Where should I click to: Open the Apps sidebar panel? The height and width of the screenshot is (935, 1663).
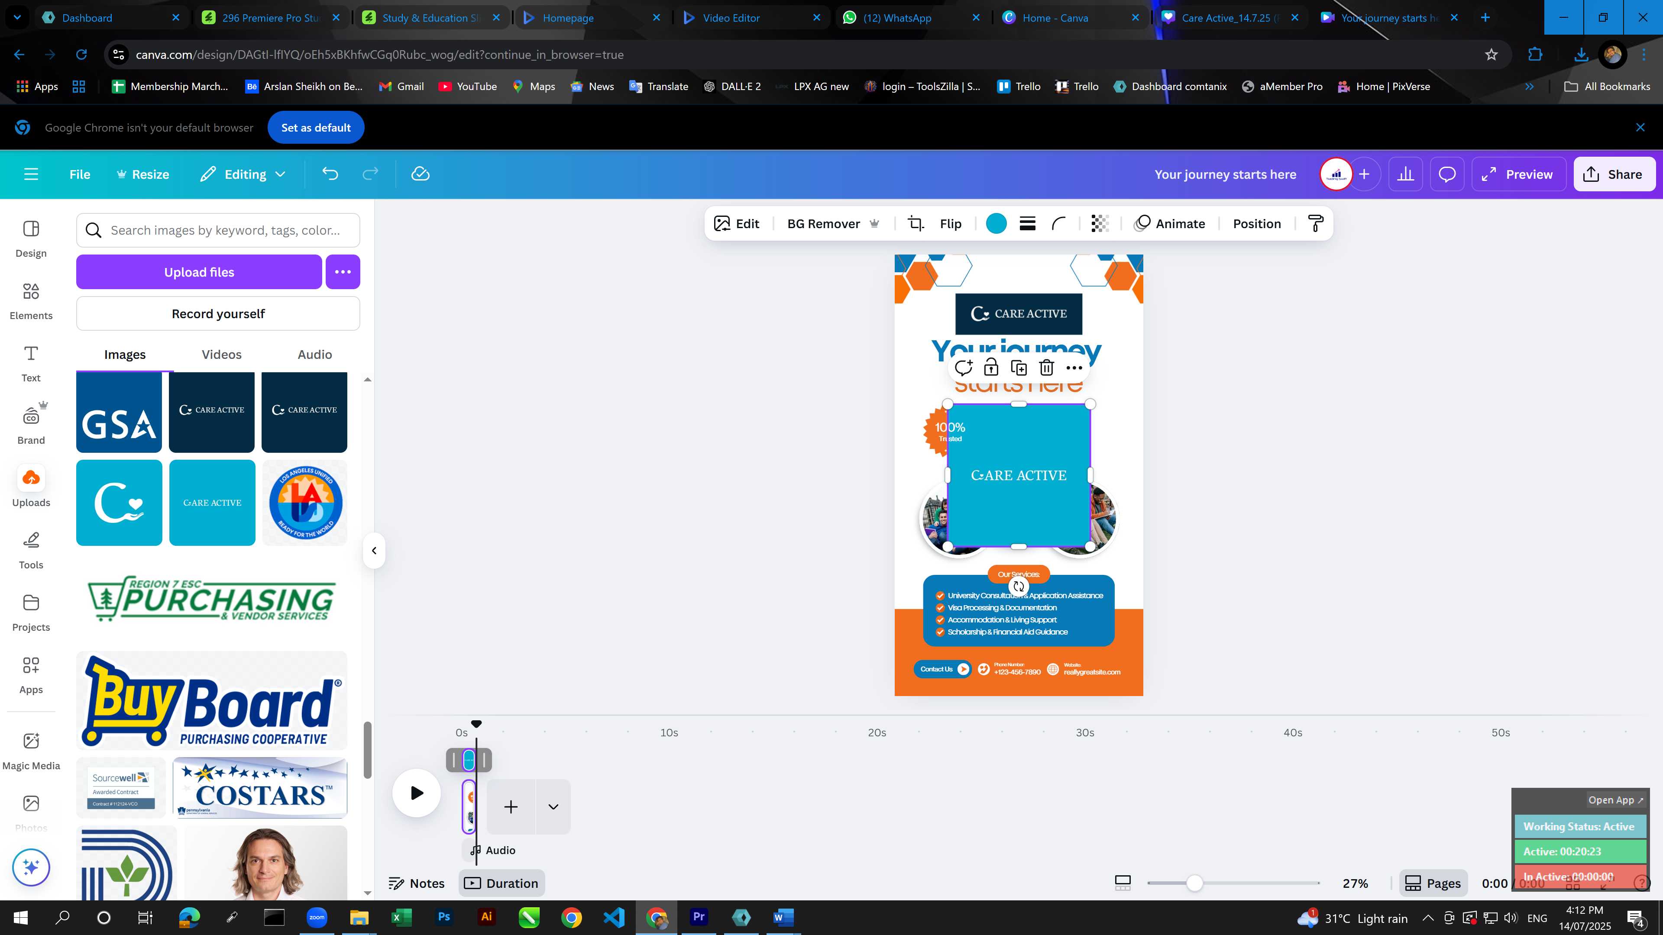[x=31, y=675]
